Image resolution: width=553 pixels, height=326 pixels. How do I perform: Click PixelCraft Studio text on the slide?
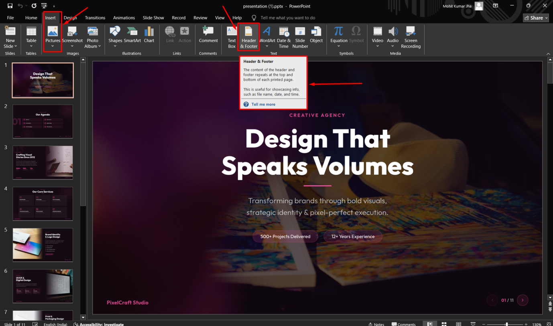128,303
